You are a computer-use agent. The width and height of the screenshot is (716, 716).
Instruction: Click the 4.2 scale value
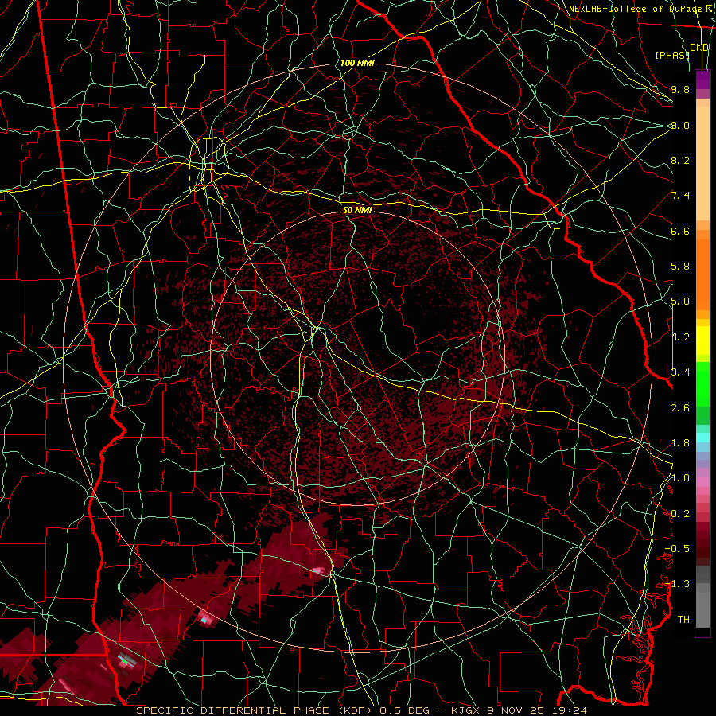coord(680,337)
